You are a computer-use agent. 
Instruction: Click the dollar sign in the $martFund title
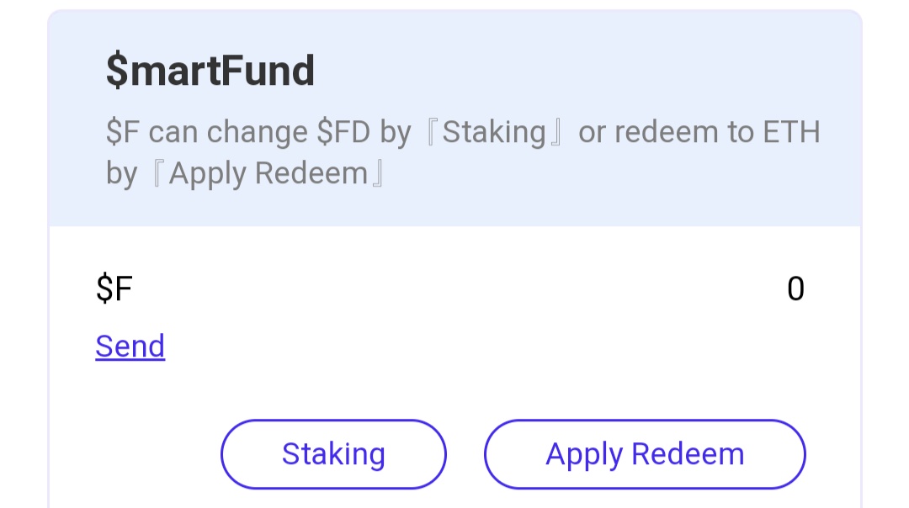[x=116, y=71]
